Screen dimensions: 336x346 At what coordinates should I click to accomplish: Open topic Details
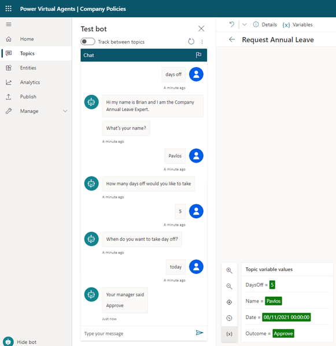coord(265,24)
